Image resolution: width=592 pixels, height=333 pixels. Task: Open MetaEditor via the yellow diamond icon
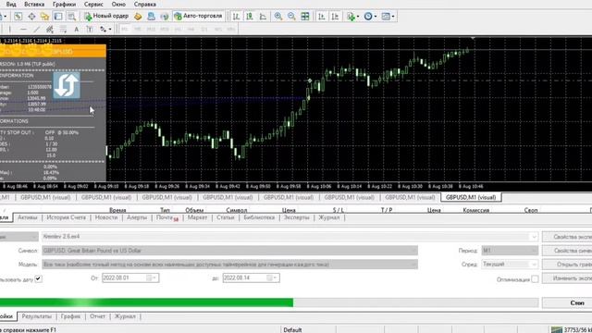(138, 17)
